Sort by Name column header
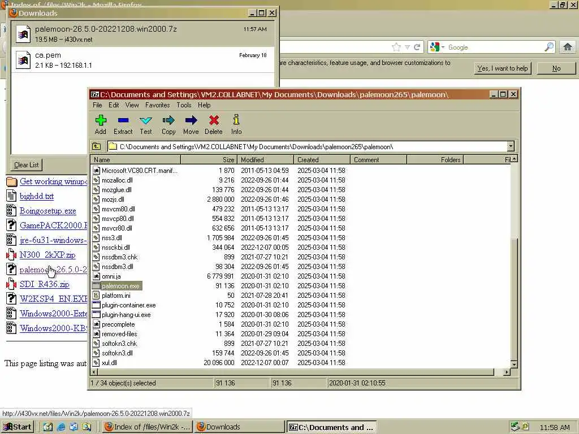Screen dimensions: 579x434 [136, 160]
